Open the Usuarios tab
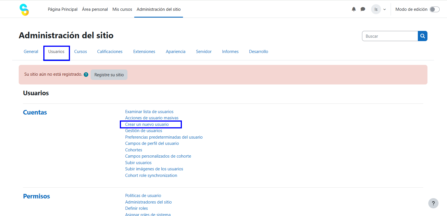This screenshot has width=447, height=216. click(x=56, y=52)
